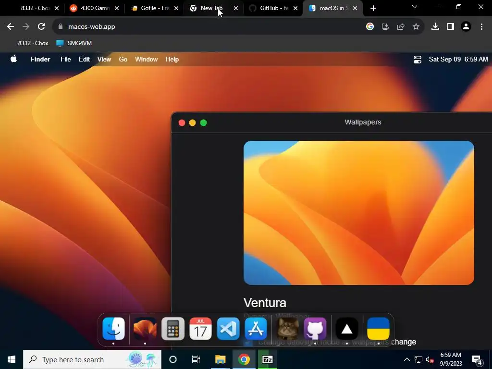Open the 8332 · Cbox bookmark
Image resolution: width=492 pixels, height=369 pixels.
[x=33, y=43]
